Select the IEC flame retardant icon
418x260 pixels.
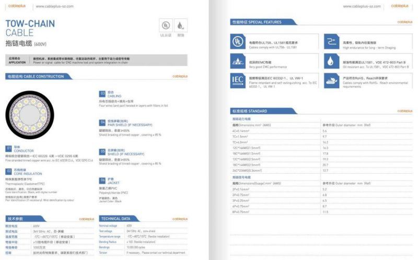click(x=238, y=81)
